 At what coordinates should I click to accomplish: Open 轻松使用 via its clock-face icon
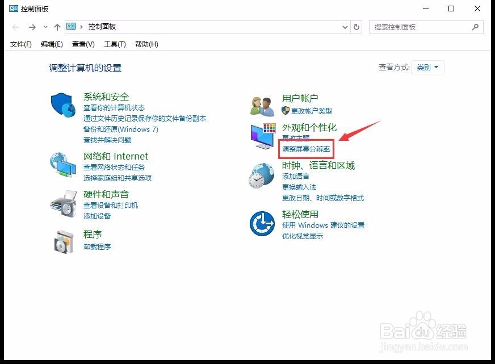[x=261, y=223]
